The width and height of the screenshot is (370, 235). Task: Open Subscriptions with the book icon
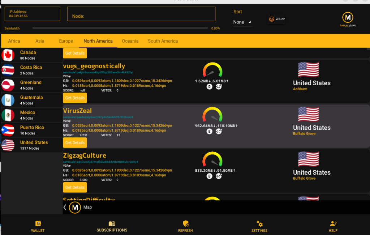pos(112,226)
